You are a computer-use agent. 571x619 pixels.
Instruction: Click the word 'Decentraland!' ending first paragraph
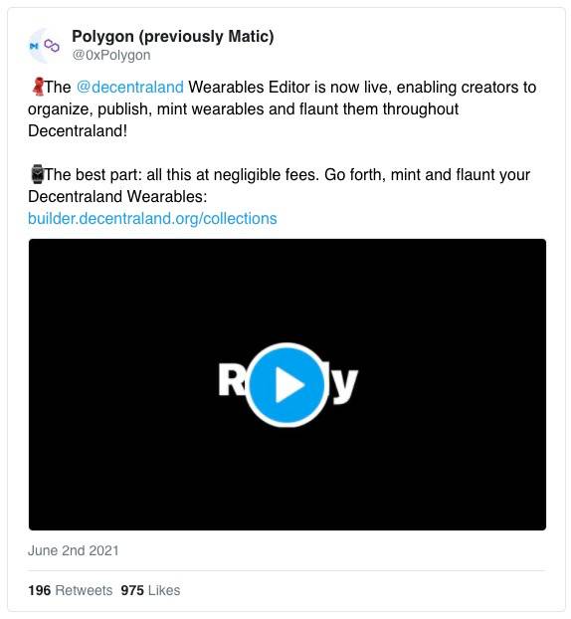[x=78, y=130]
